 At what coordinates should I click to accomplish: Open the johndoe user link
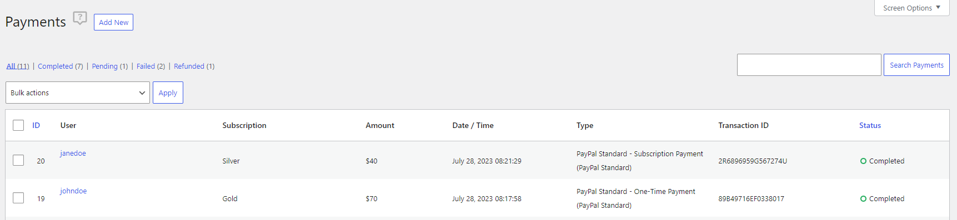pos(73,191)
